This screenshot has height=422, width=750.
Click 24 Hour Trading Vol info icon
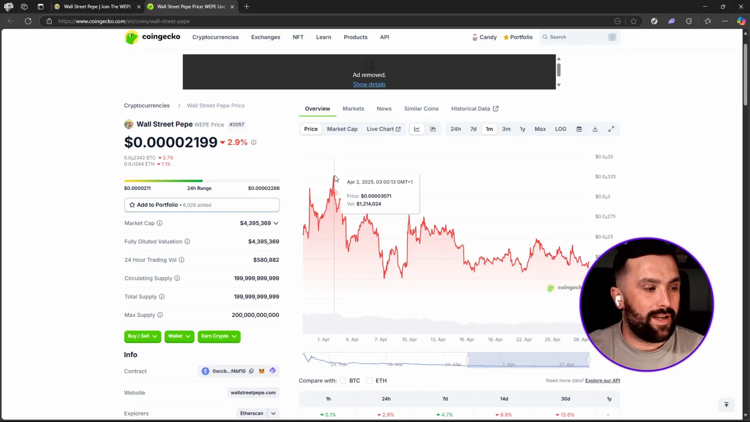tap(181, 260)
